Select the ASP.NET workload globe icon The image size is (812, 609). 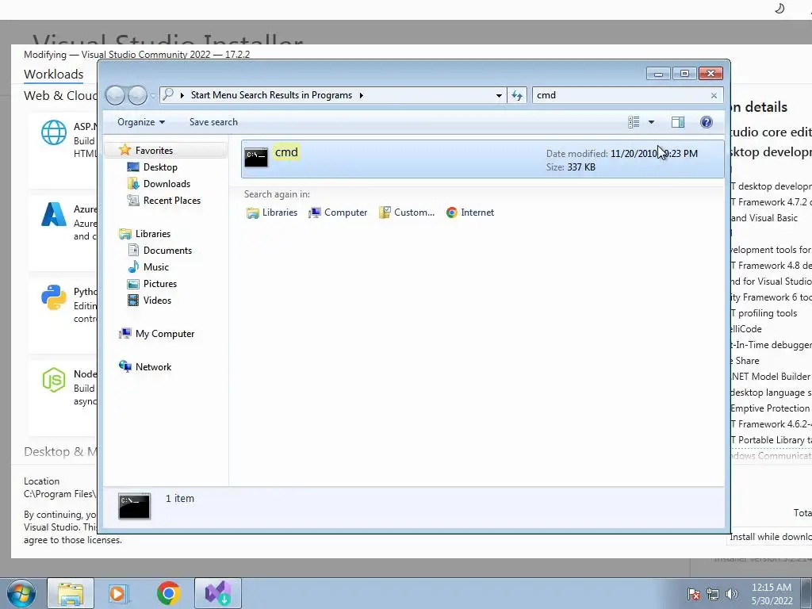point(54,132)
